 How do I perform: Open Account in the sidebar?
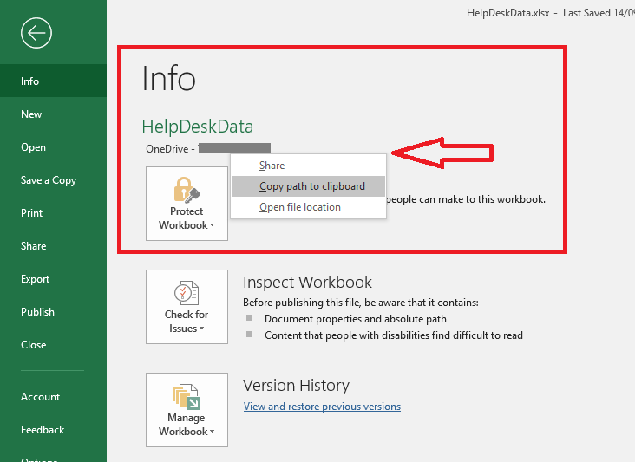[x=53, y=397]
